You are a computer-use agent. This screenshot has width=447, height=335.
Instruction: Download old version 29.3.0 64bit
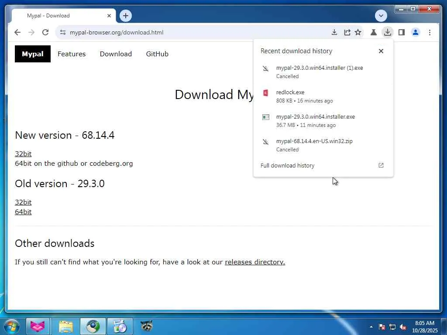(x=23, y=212)
